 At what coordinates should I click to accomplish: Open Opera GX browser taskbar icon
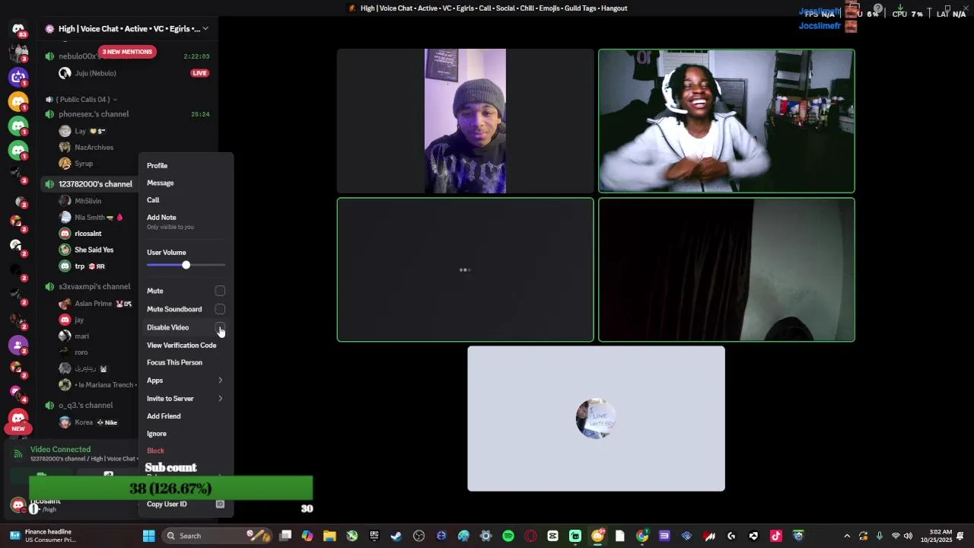530,536
